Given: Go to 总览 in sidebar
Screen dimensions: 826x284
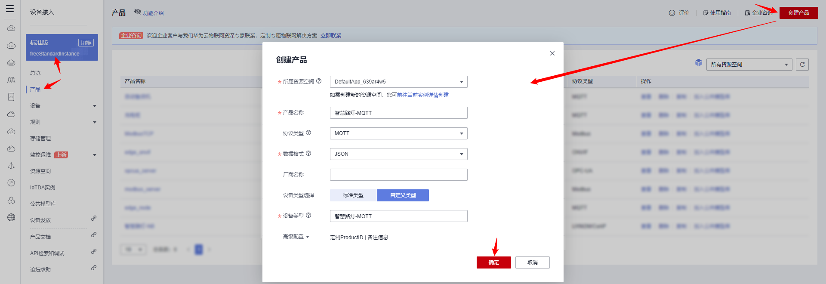Looking at the screenshot, I should point(35,73).
